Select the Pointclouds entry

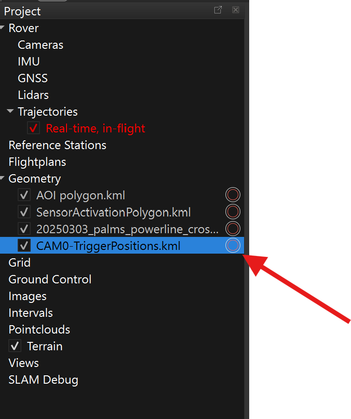click(39, 329)
